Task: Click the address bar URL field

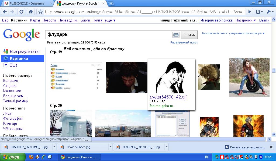Action: click(145, 12)
